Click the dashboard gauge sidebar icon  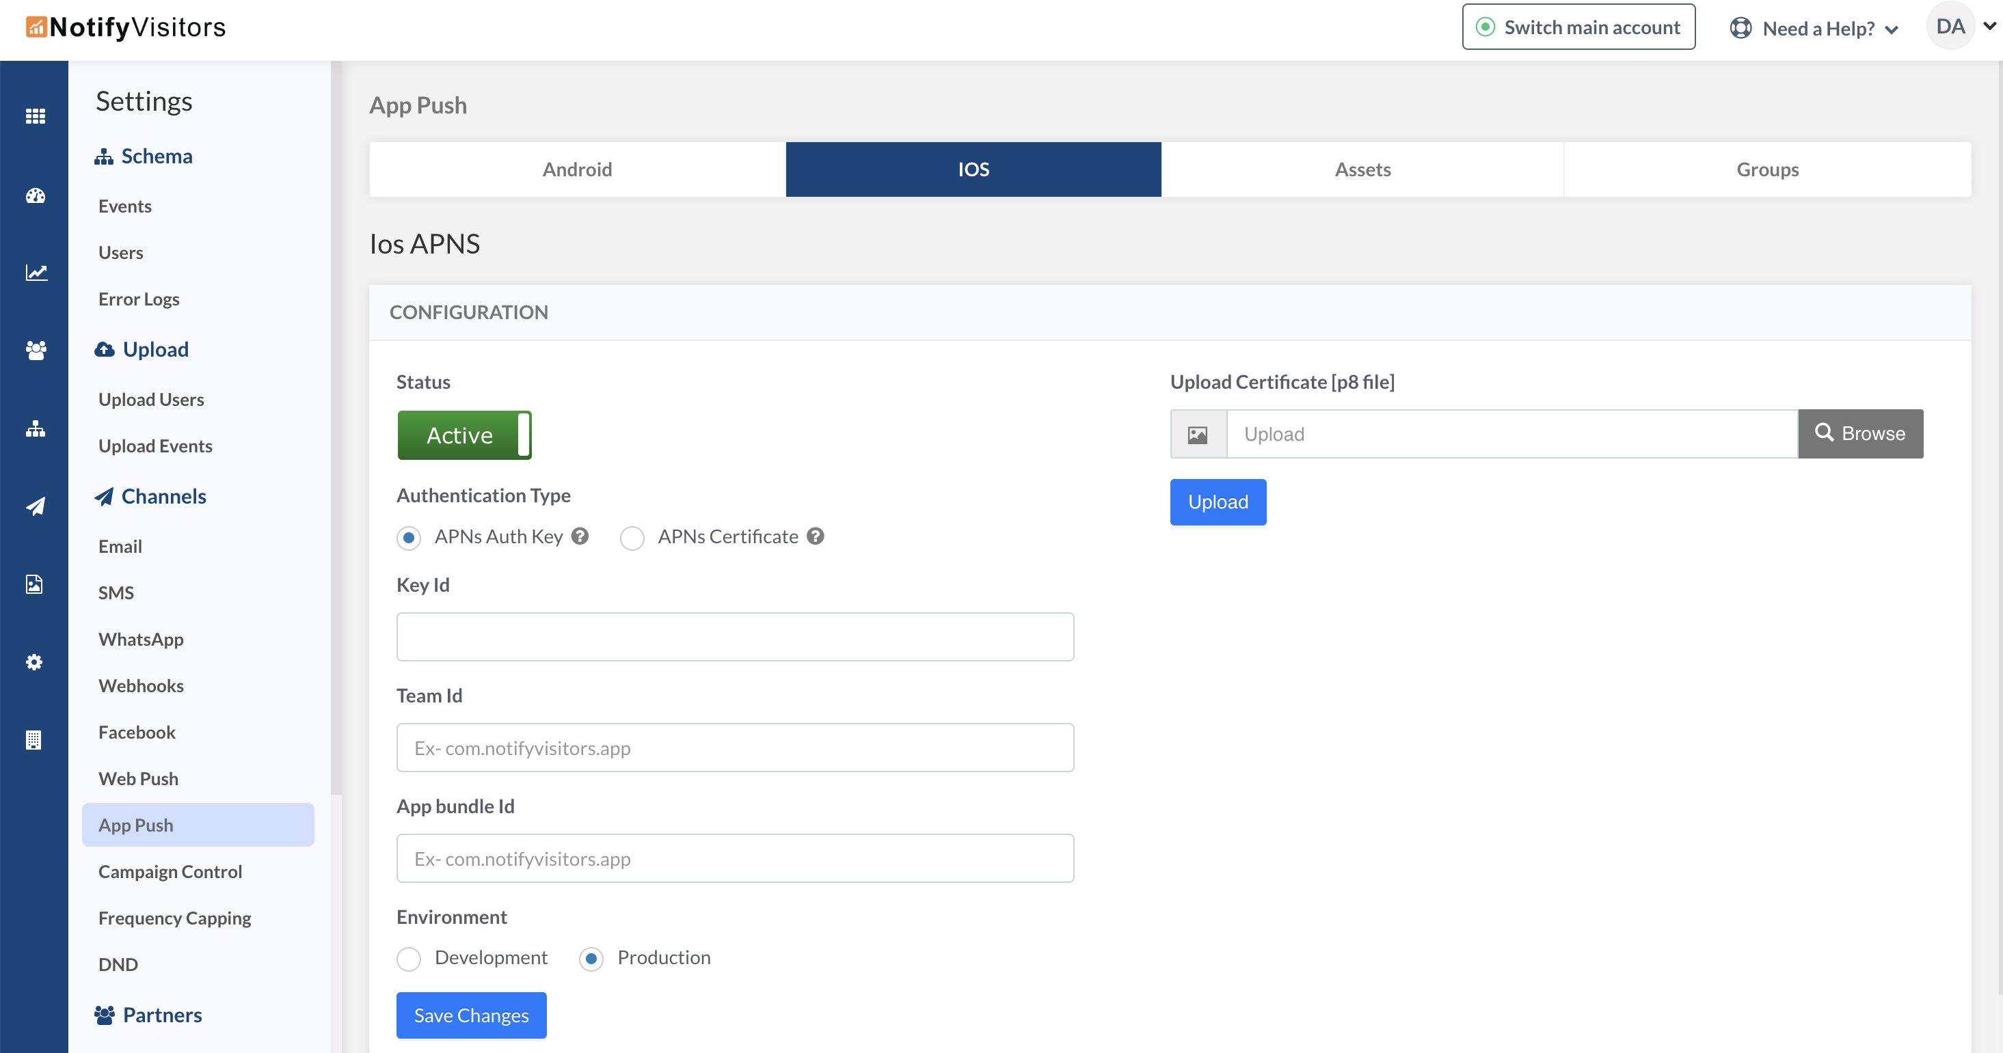click(35, 196)
